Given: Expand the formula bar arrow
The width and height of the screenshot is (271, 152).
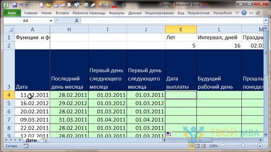Looking at the screenshot, I should tap(266, 21).
